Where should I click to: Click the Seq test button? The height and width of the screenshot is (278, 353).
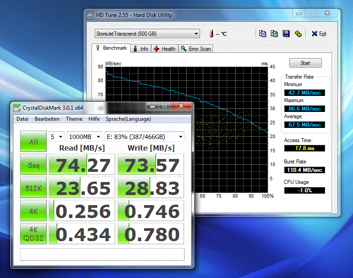(x=33, y=164)
